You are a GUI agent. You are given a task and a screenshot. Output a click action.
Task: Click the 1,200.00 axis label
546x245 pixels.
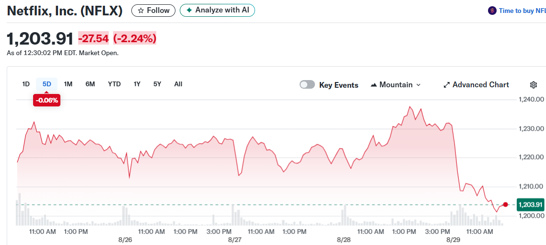(x=531, y=216)
